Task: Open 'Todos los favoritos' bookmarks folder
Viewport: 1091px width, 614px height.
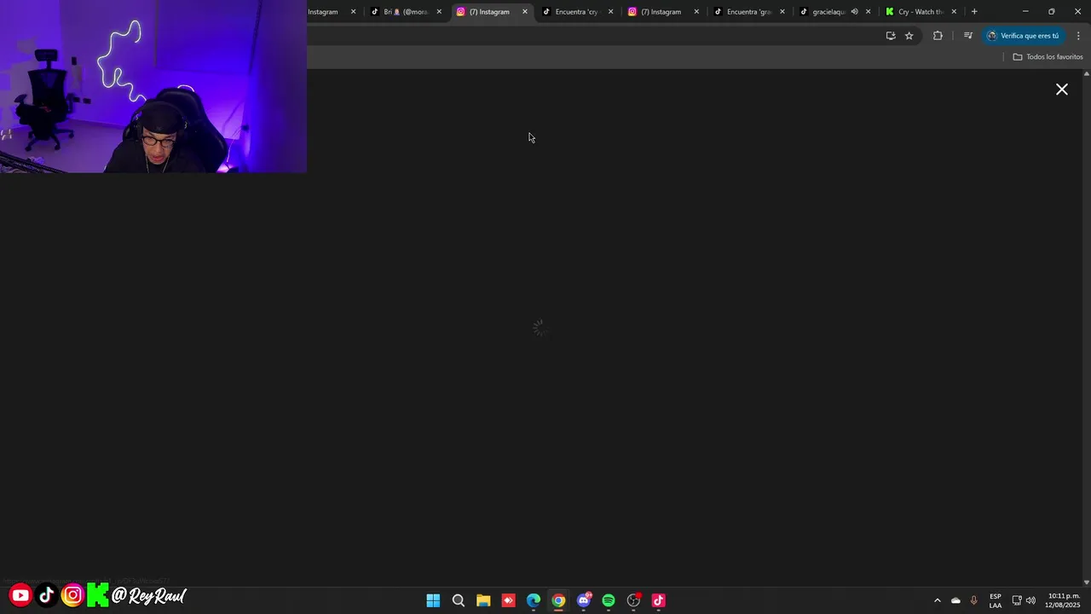Action: pyautogui.click(x=1048, y=57)
